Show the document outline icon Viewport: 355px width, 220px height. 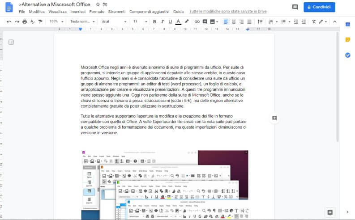coord(11,42)
